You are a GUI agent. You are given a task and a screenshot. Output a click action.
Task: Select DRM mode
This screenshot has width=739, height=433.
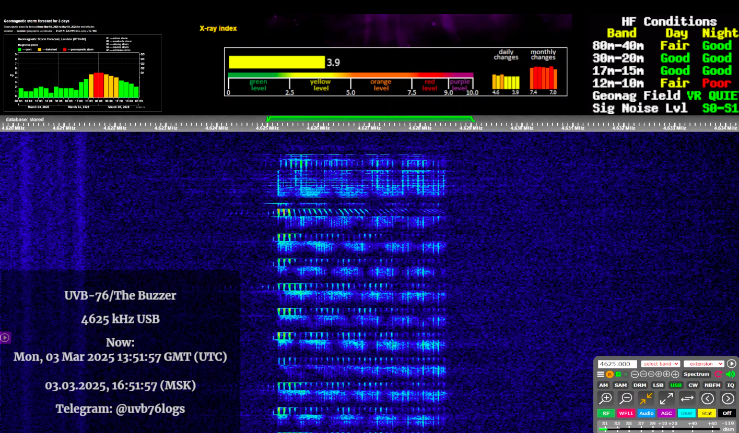point(640,385)
